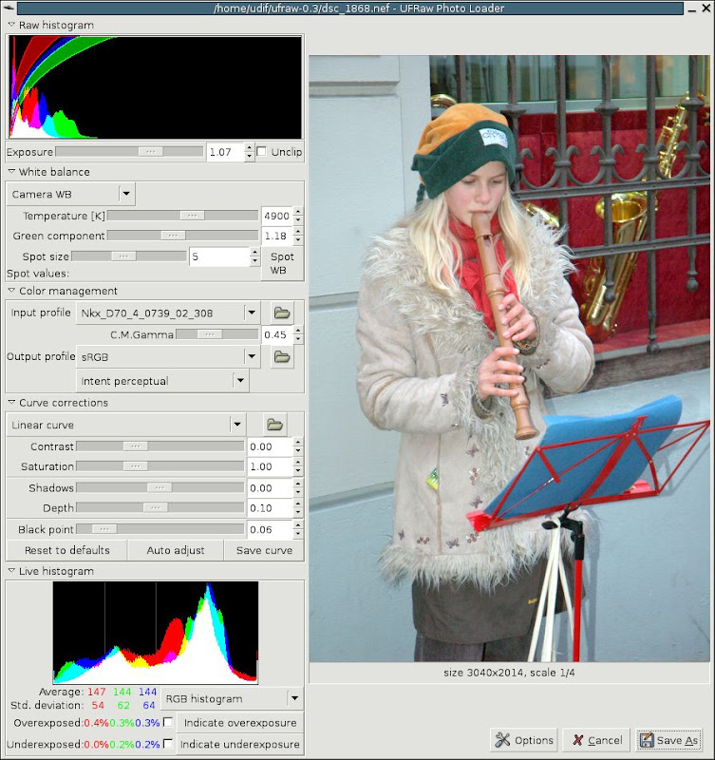The image size is (715, 760).
Task: Click the photo preview of the flute player
Action: [510, 358]
